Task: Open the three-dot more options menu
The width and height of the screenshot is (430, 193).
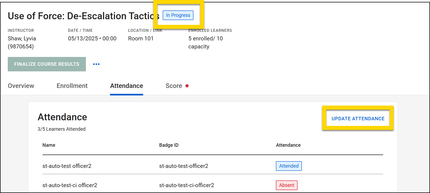Action: point(96,64)
